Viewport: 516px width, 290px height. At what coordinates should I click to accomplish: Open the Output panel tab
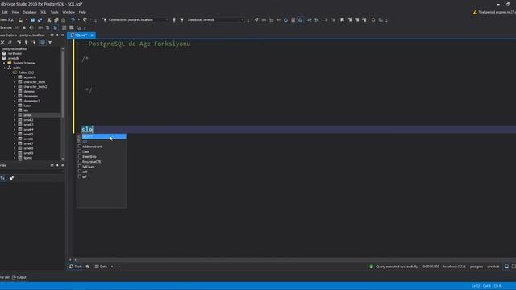click(x=19, y=277)
